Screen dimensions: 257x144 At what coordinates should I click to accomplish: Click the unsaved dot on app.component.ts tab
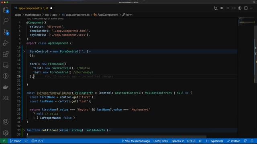51,8
